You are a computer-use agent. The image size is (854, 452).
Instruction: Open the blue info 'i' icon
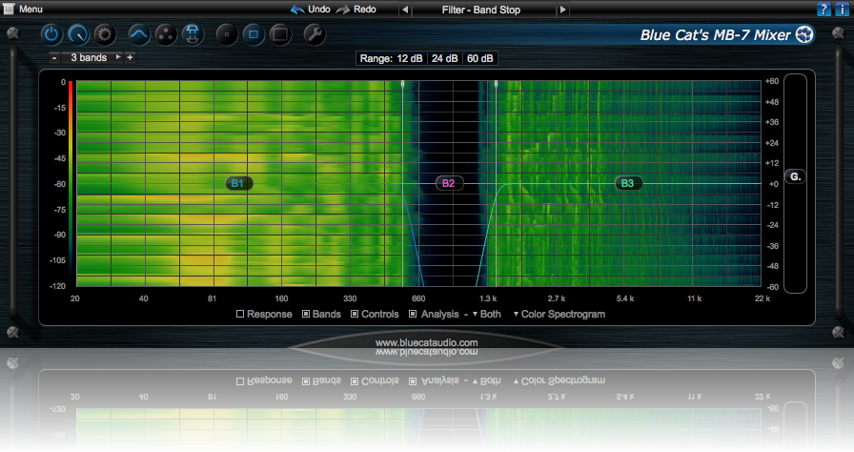[842, 10]
